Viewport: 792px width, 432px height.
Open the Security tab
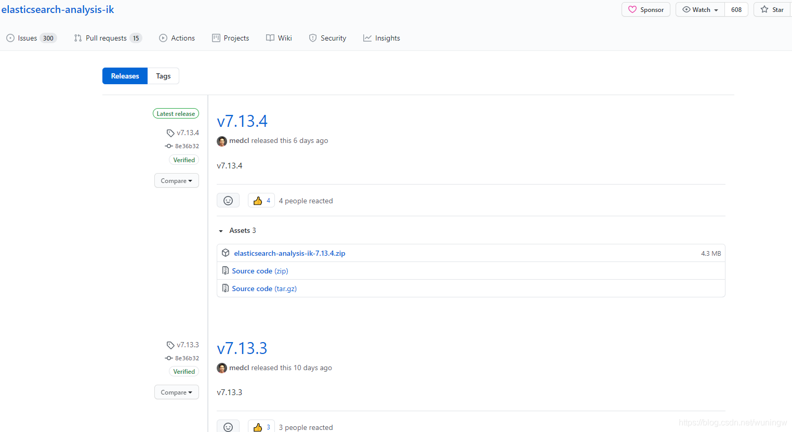coord(327,38)
